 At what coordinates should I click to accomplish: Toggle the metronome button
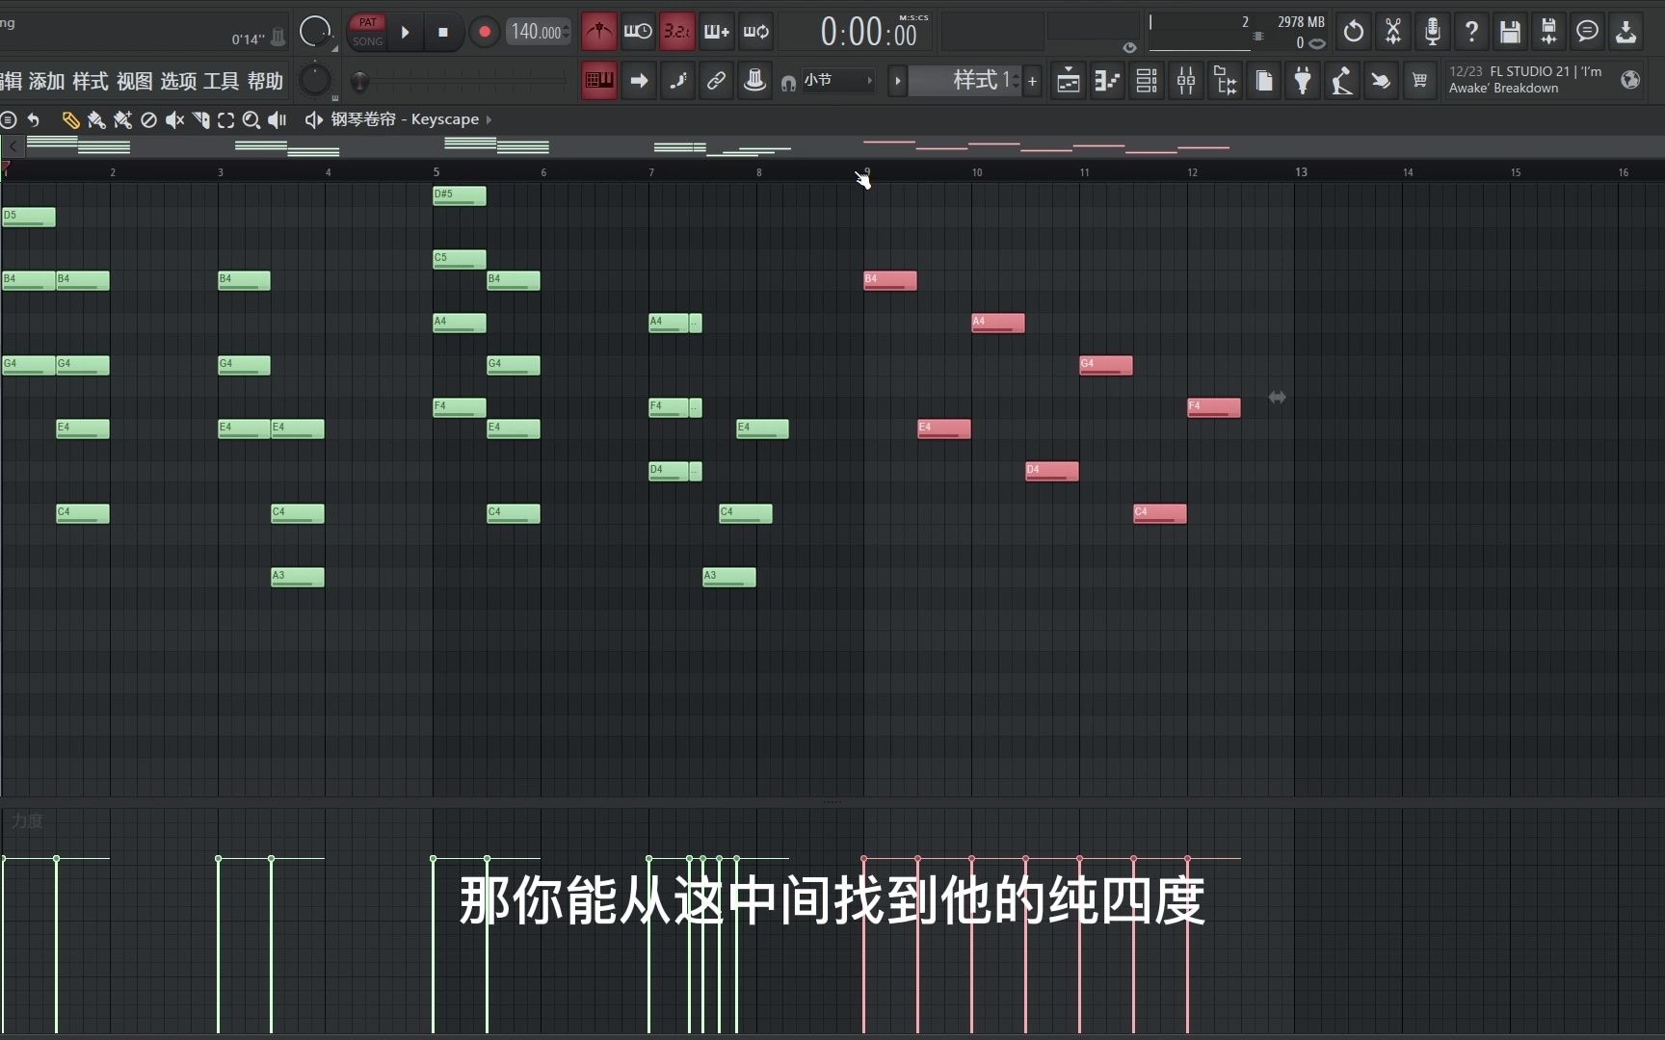pyautogui.click(x=599, y=32)
